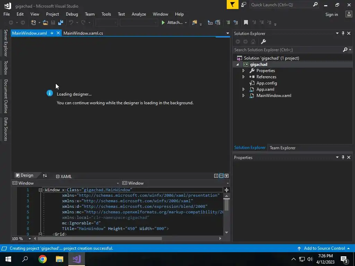Image resolution: width=355 pixels, height=266 pixels.
Task: Expand the App.xaml node
Action: [x=243, y=89]
